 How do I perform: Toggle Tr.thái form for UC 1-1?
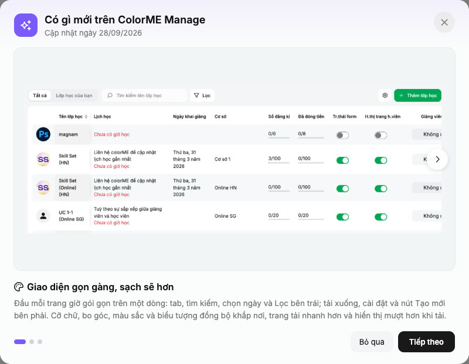tap(342, 217)
